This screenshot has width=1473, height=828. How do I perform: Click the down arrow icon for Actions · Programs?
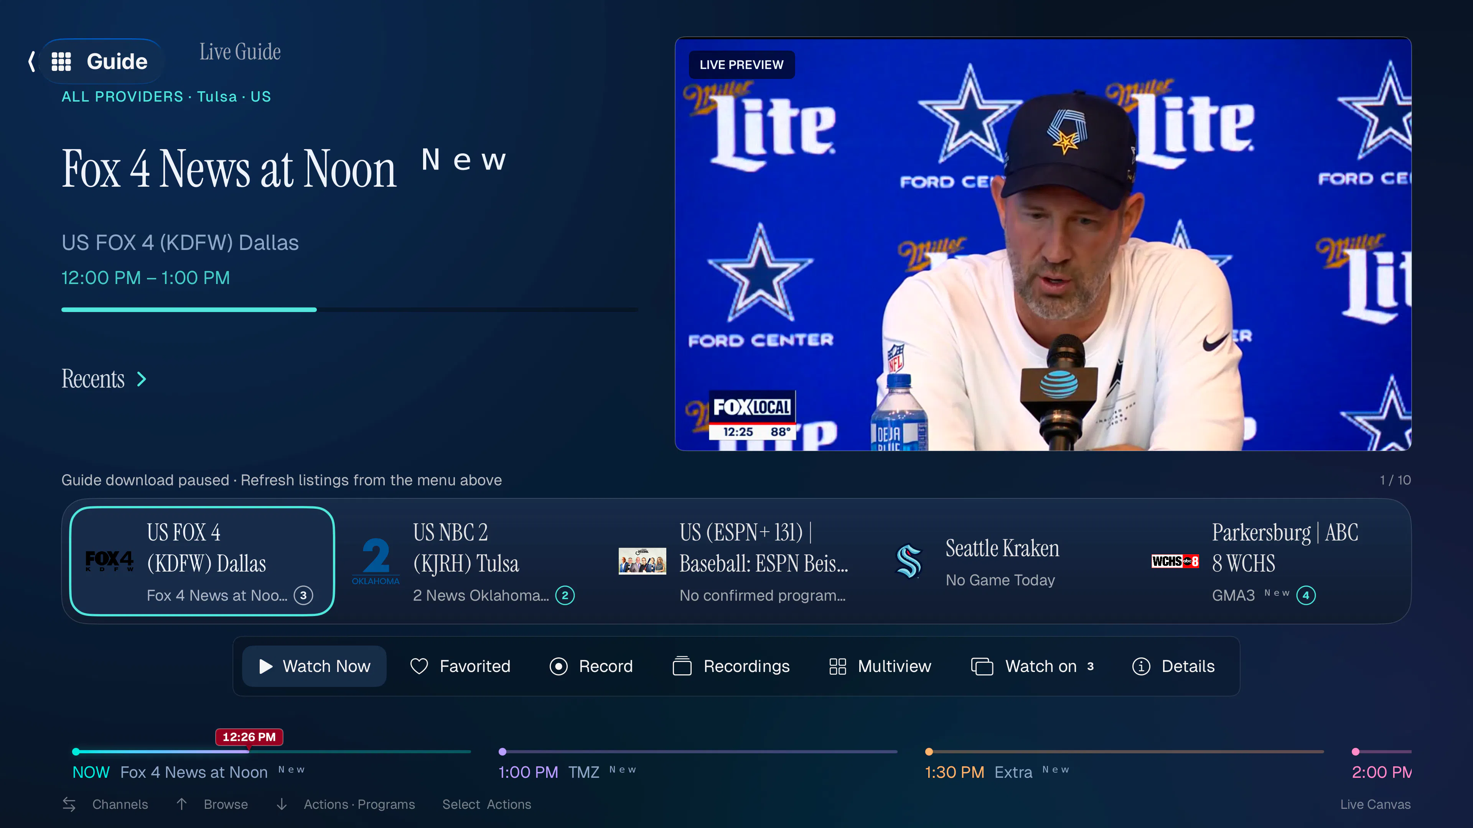(x=281, y=804)
